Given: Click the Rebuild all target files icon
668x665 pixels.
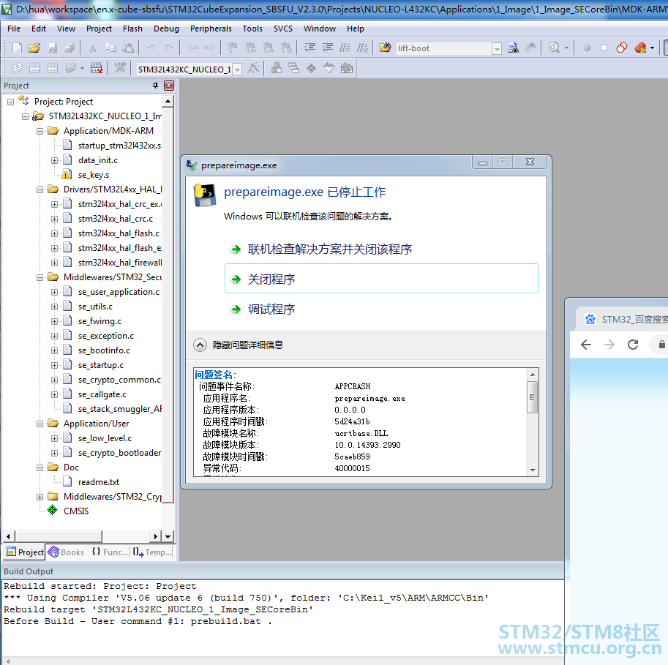Looking at the screenshot, I should [x=53, y=68].
